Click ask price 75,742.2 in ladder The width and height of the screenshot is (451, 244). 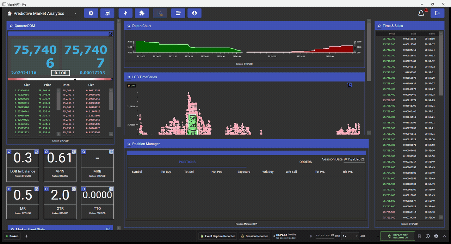coord(69,95)
